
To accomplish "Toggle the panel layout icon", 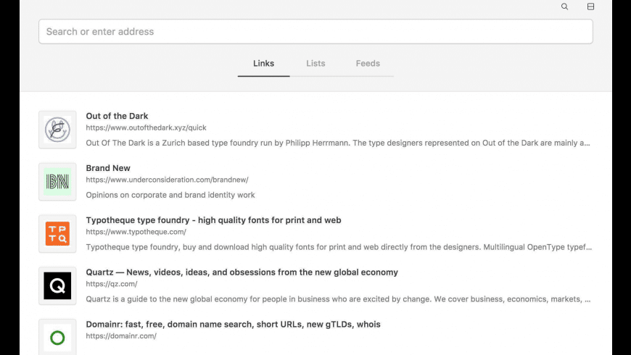I will 590,7.
